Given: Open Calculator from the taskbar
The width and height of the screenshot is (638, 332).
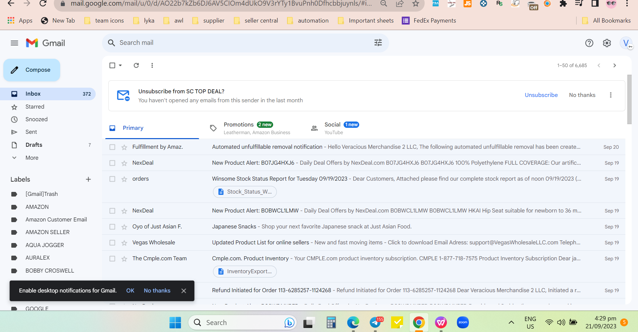Looking at the screenshot, I should tap(331, 322).
